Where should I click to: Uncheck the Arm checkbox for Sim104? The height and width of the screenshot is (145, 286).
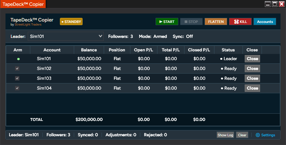coord(17,88)
